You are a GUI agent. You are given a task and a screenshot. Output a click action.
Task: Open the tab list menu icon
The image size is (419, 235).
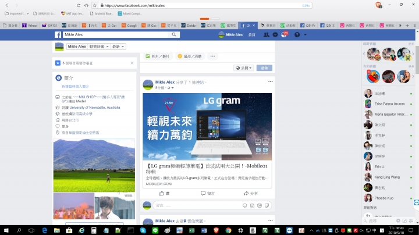point(415,26)
